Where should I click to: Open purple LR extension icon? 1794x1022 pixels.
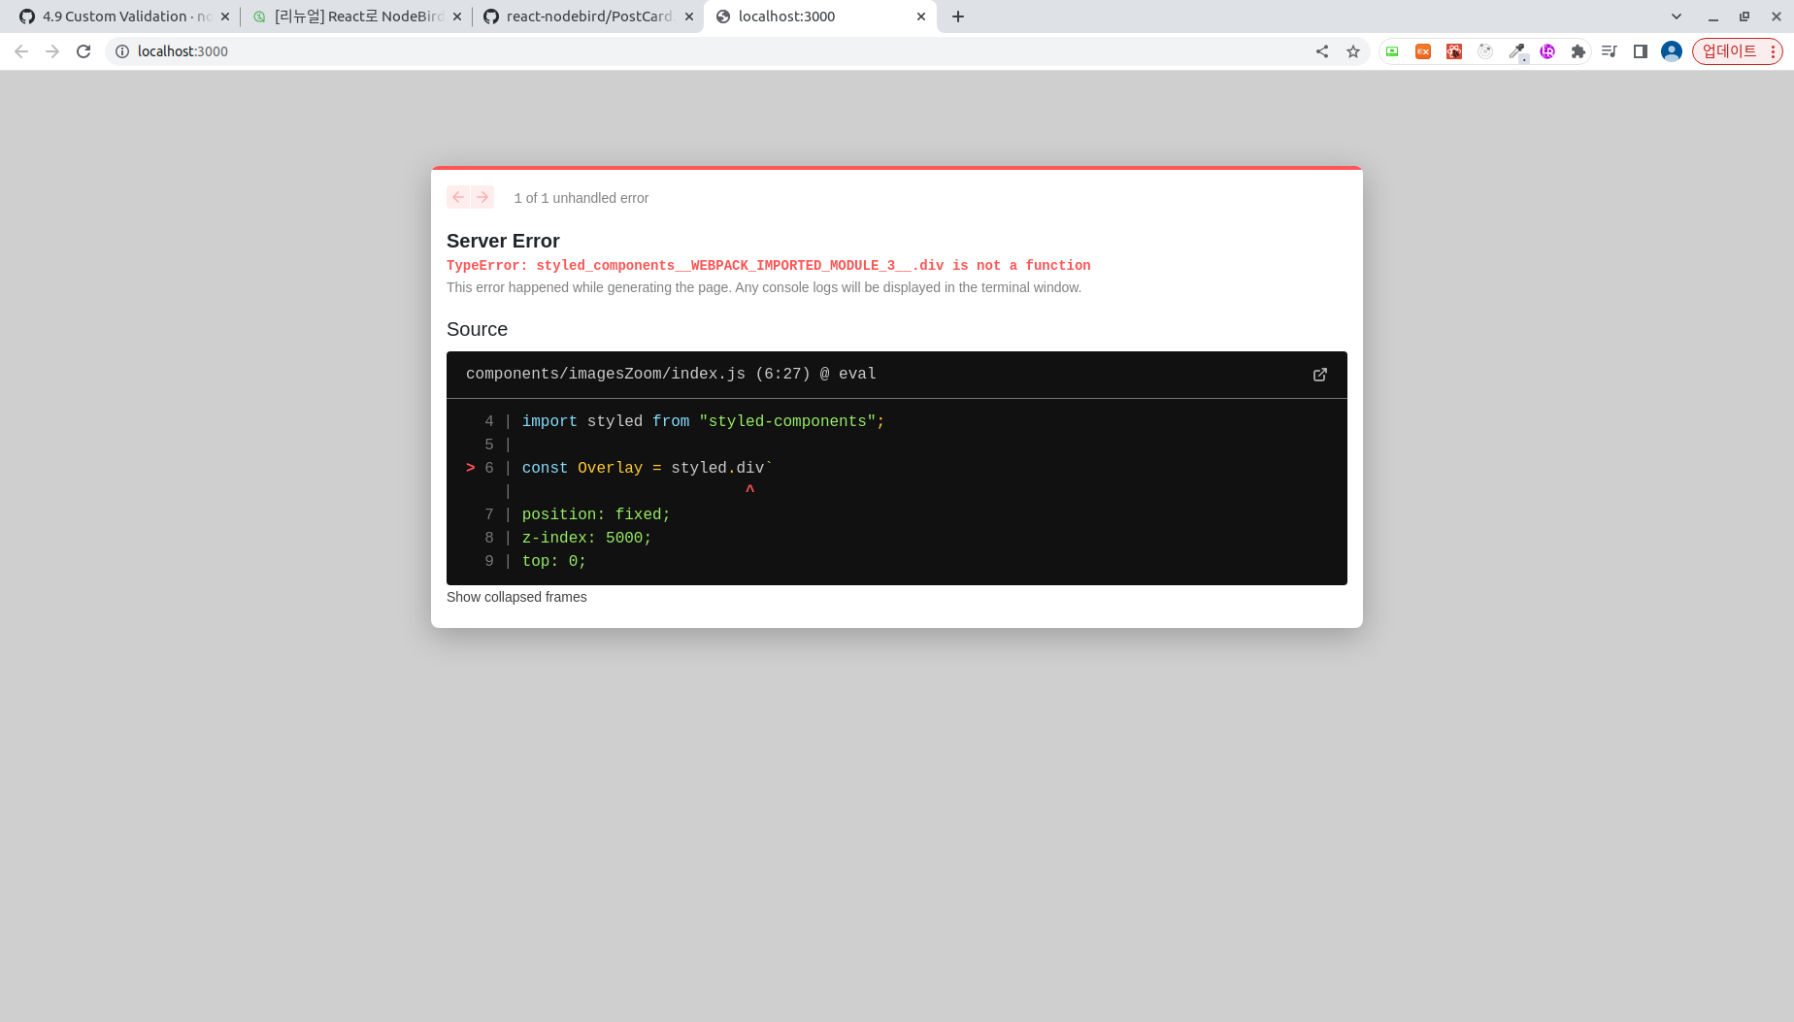pyautogui.click(x=1547, y=51)
